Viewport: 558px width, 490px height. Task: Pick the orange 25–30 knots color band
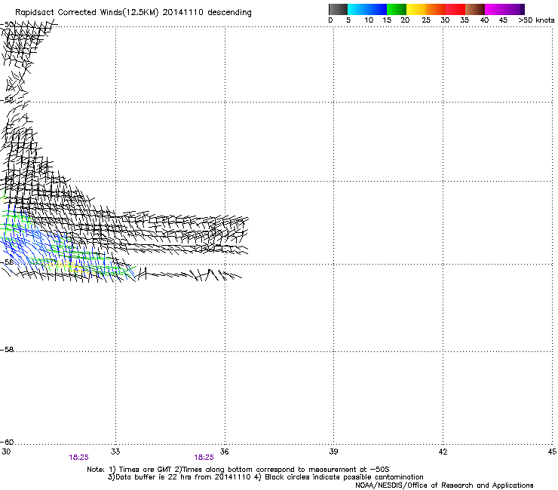point(436,9)
